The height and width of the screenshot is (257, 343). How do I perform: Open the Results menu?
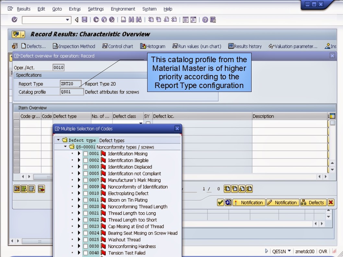click(24, 9)
